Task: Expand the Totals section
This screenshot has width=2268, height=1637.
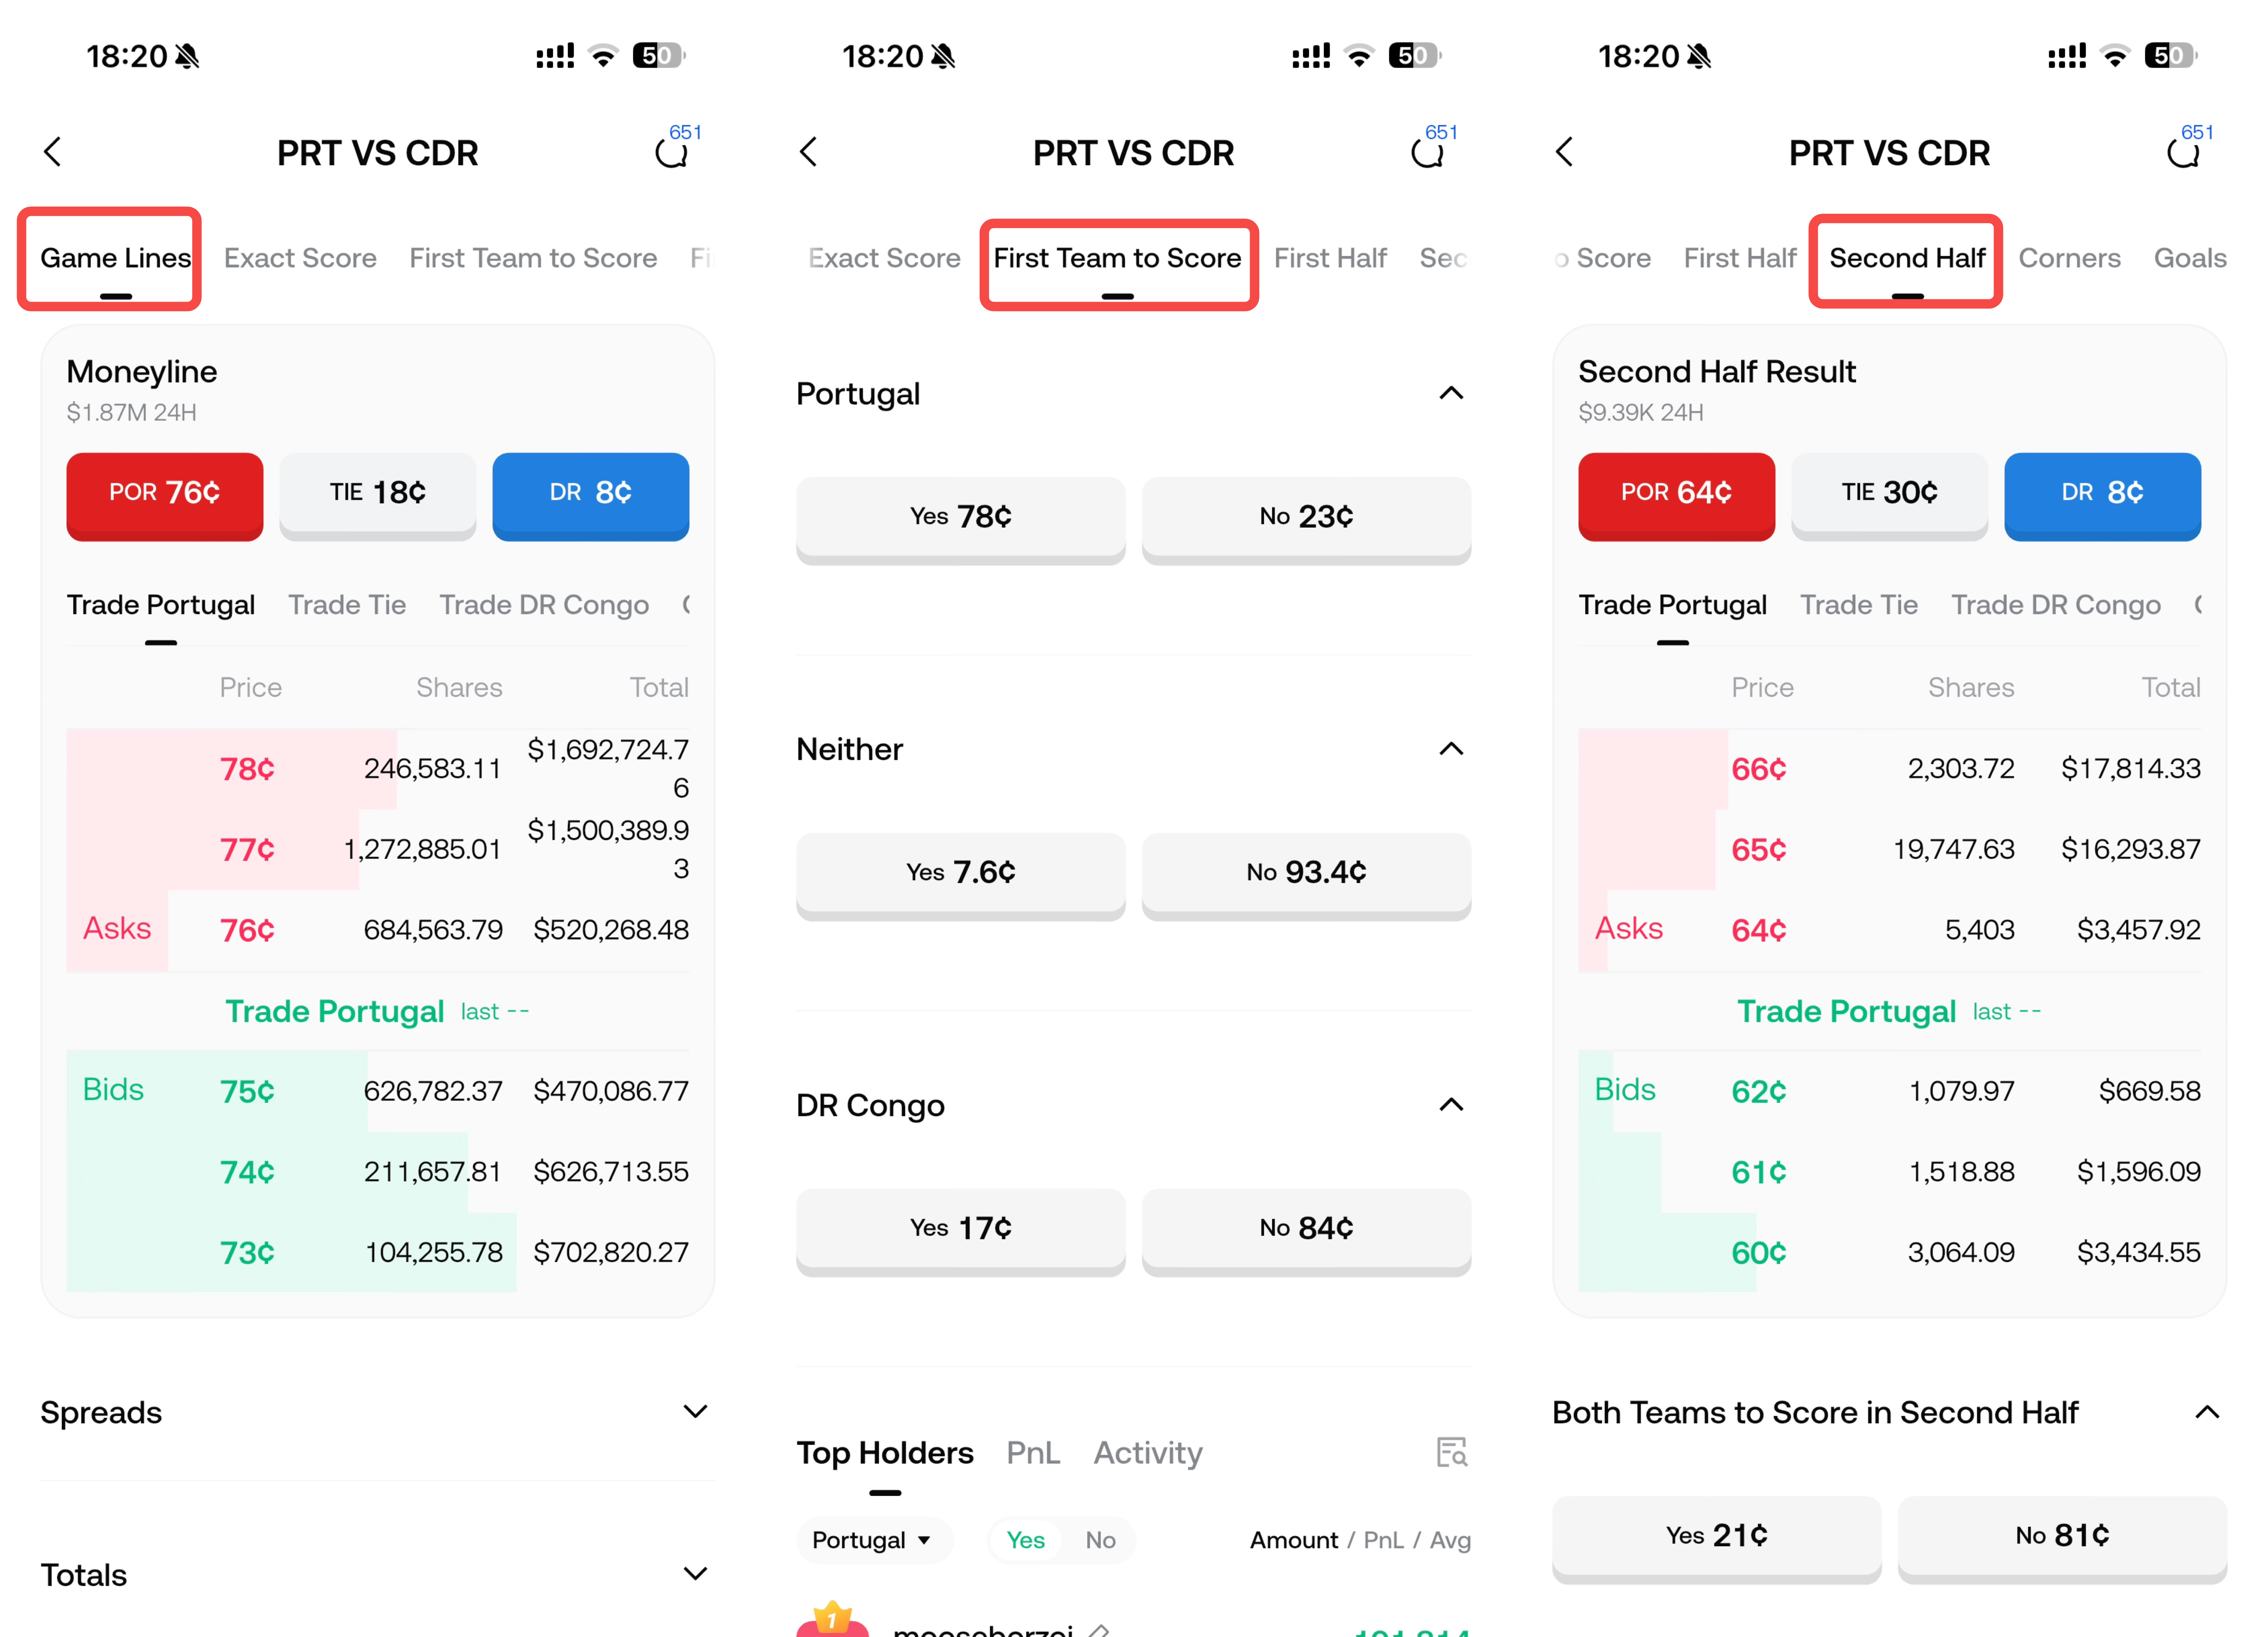Action: (695, 1574)
